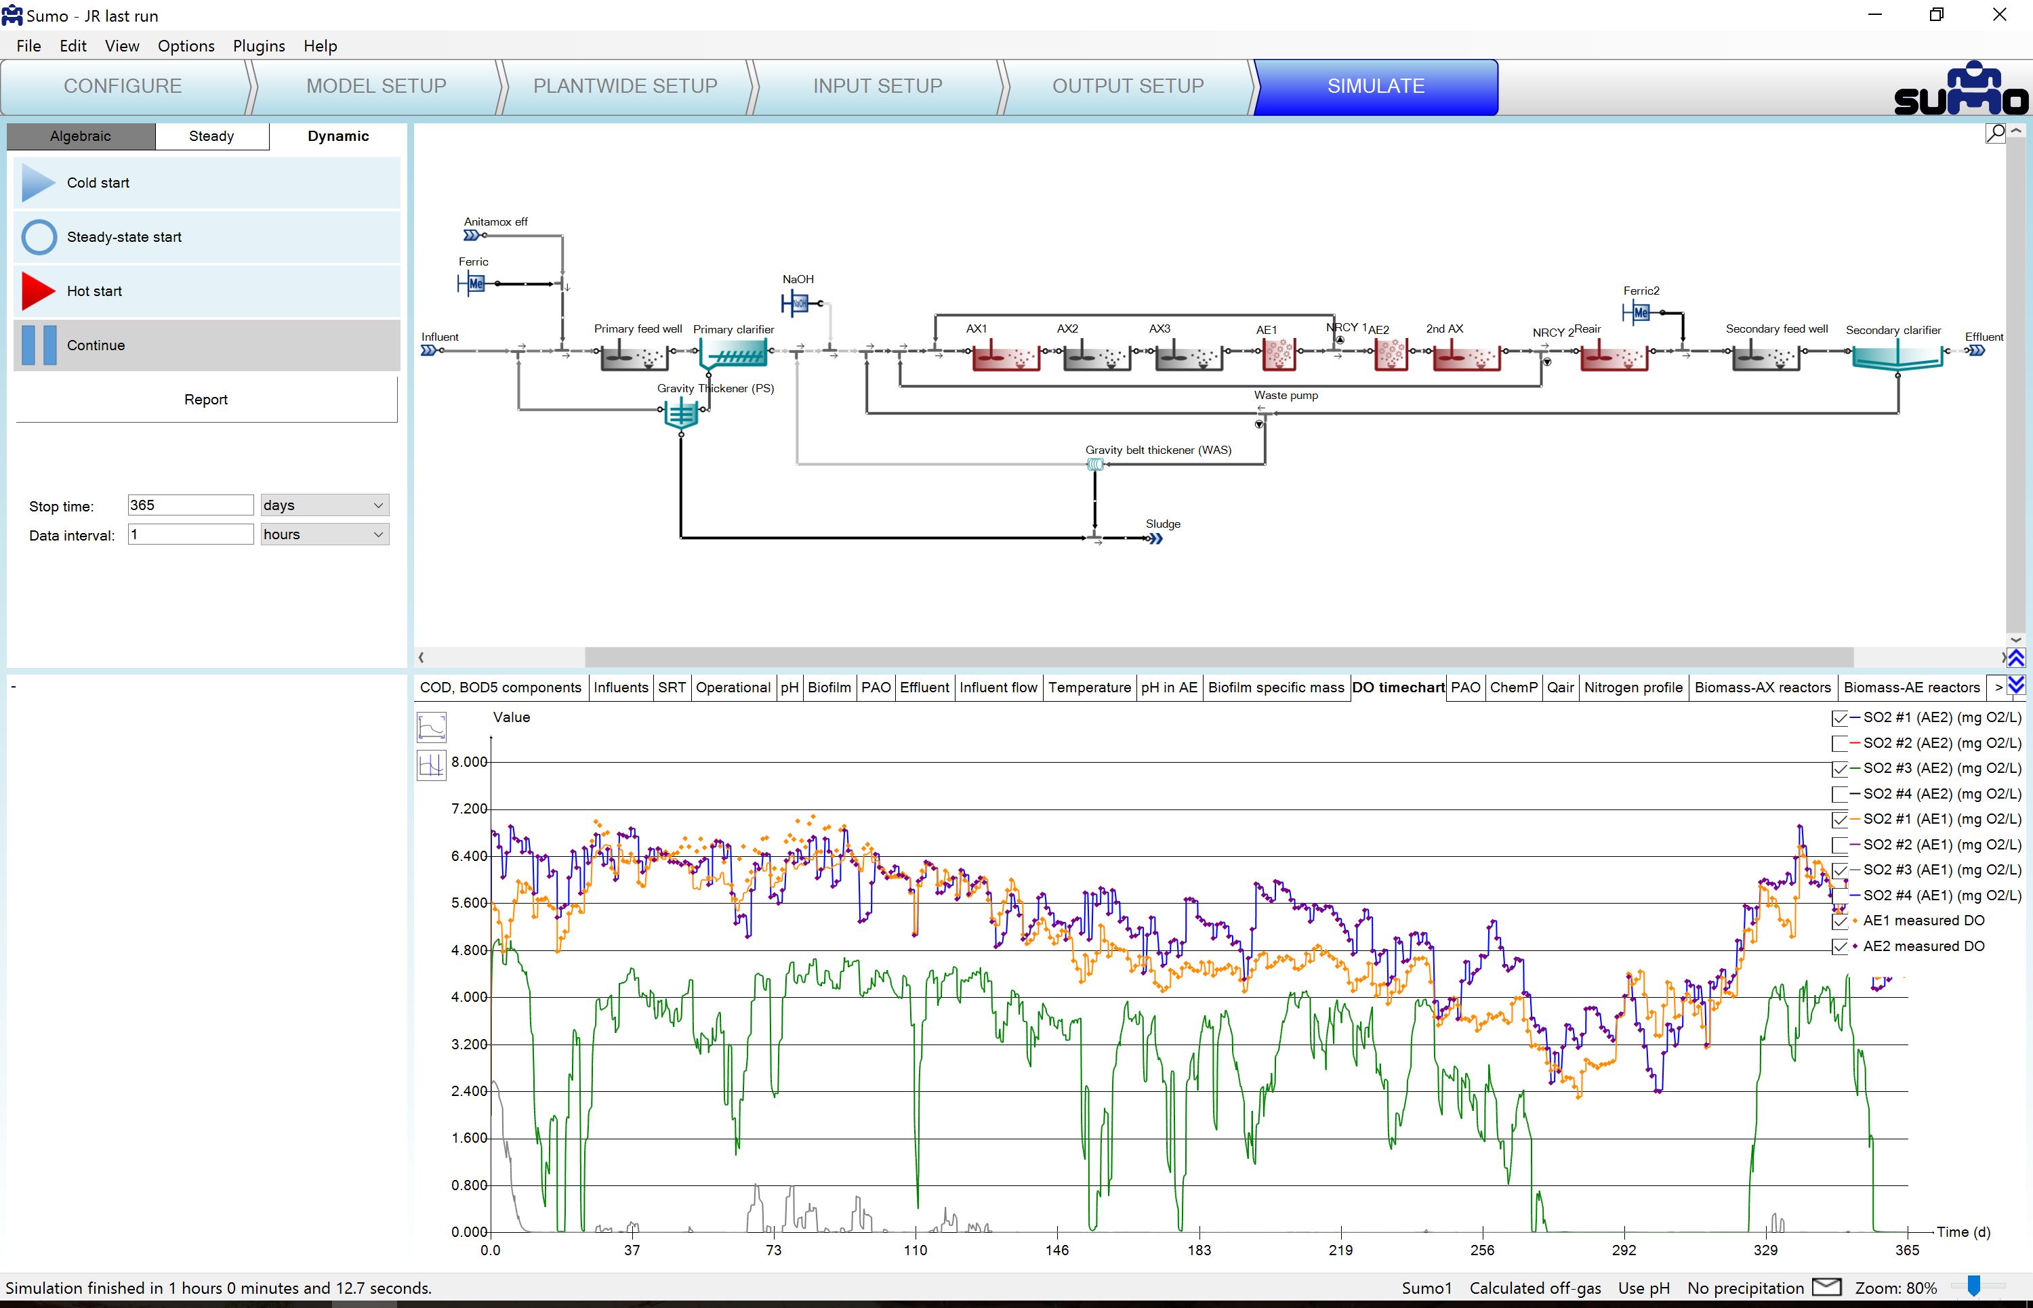The height and width of the screenshot is (1308, 2033).
Task: Open the Plugins menu
Action: [x=258, y=46]
